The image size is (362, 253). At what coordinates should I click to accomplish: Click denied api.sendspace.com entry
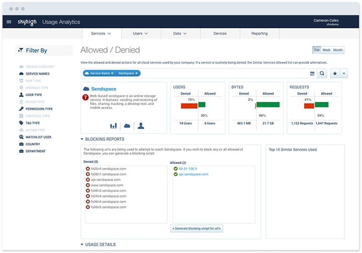(106, 180)
